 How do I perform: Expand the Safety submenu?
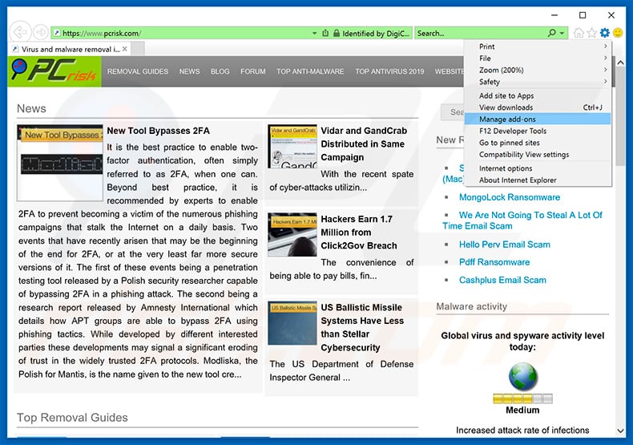click(x=538, y=82)
